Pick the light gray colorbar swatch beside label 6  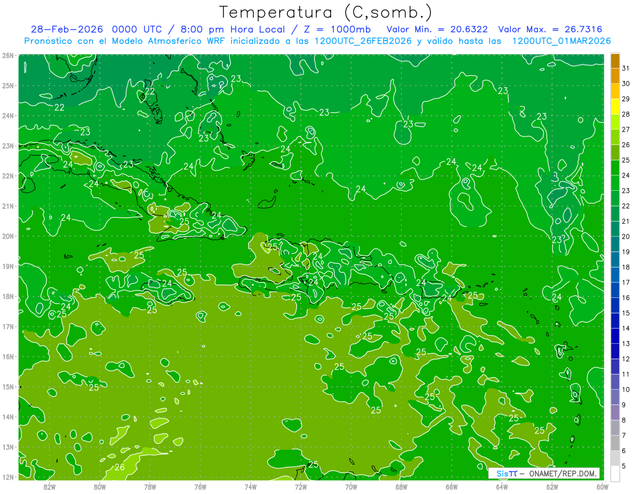(x=615, y=458)
